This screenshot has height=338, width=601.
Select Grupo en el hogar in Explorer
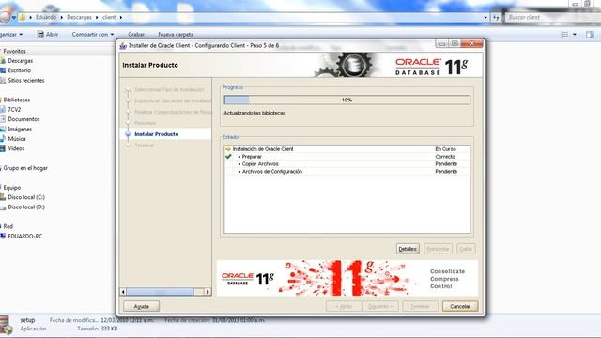(x=25, y=168)
